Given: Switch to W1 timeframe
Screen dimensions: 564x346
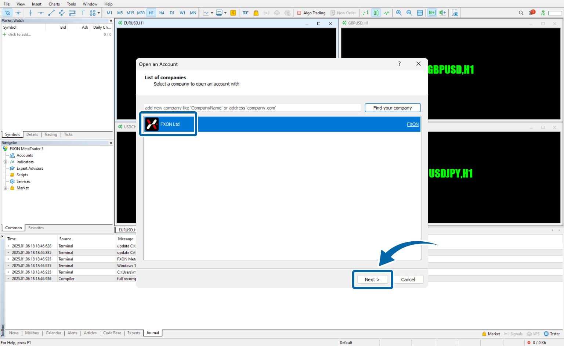Looking at the screenshot, I should [182, 13].
